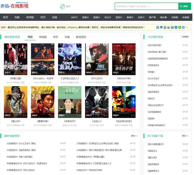Open 内地喜剧片《唐人街探案》 link
194x175 pixels.
pyautogui.click(x=19, y=157)
